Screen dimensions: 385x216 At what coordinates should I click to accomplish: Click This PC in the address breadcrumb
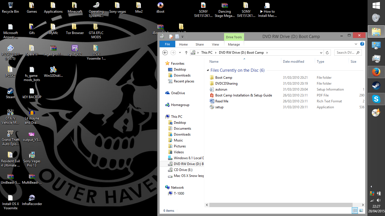click(x=207, y=53)
